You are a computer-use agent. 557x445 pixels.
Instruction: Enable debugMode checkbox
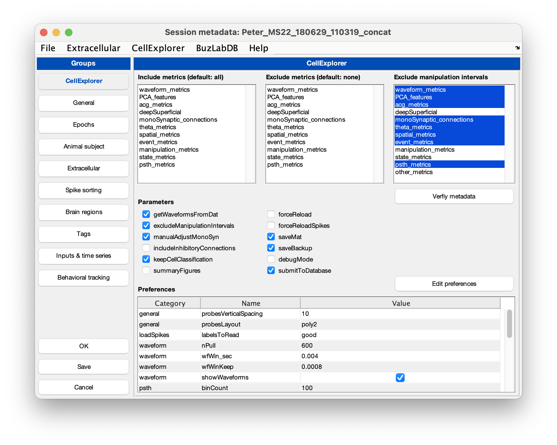click(x=271, y=259)
